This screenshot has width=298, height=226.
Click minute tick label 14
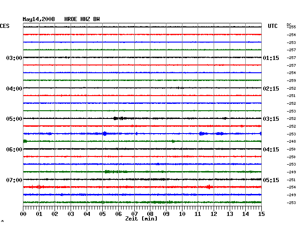coord(245,214)
